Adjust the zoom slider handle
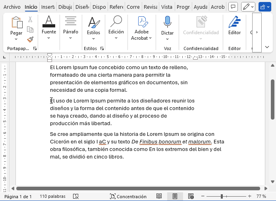Viewport: 276px width, 201px height. (222, 196)
